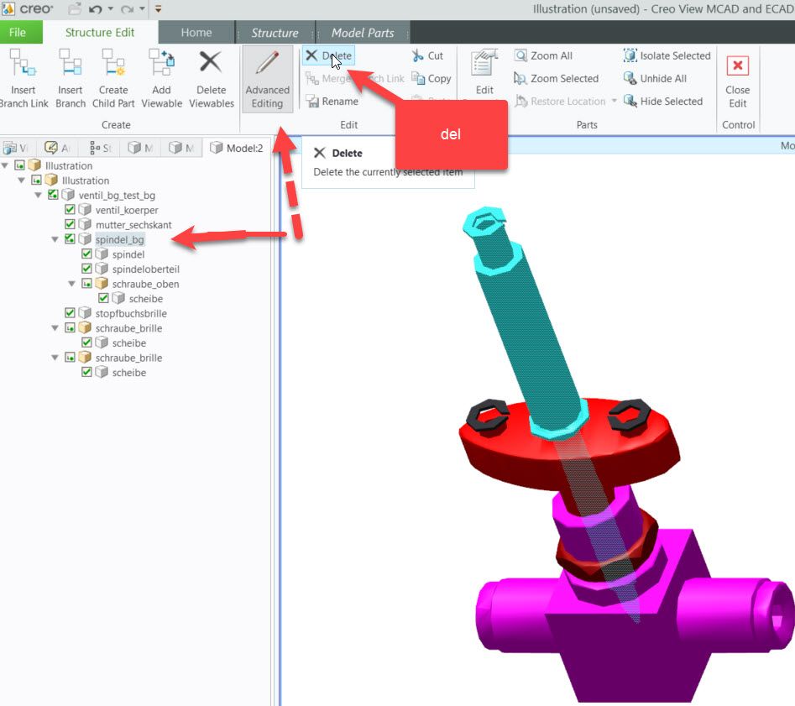Screen dimensions: 795x706
Task: Click the Cut scissors command
Action: pos(427,55)
